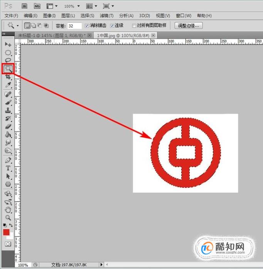
Task: Open the 3D(D) menu
Action: pos(145,15)
